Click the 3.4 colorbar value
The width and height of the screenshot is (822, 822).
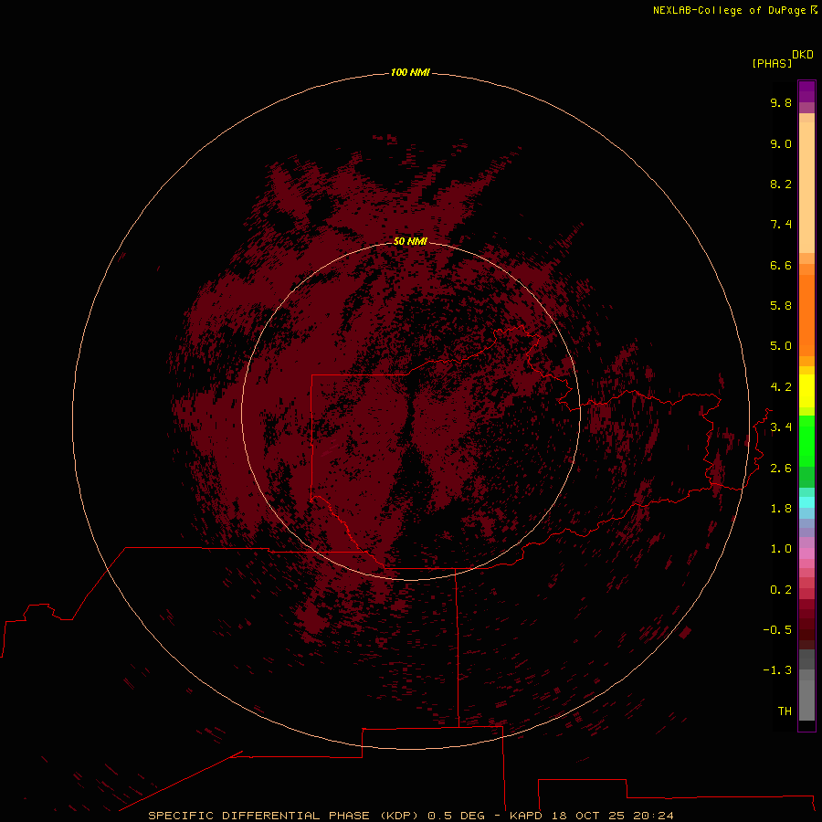[x=781, y=427]
